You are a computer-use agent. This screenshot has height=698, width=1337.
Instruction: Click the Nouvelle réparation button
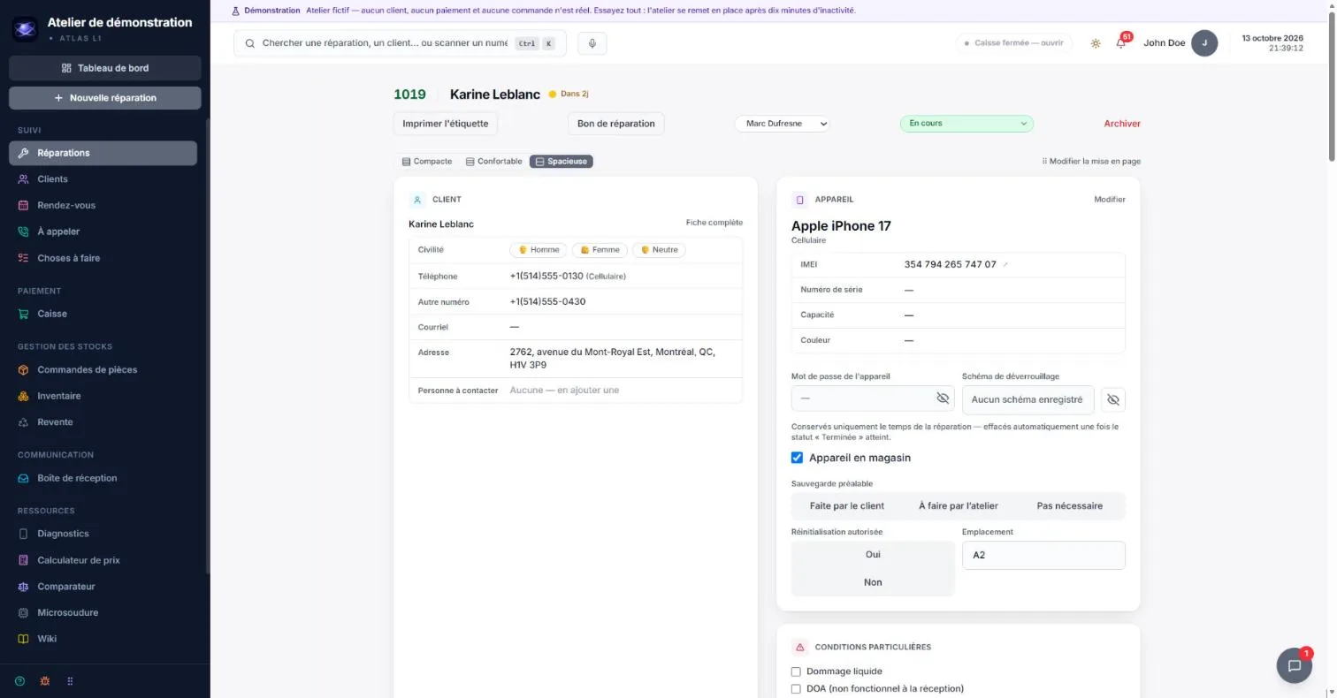pyautogui.click(x=105, y=98)
